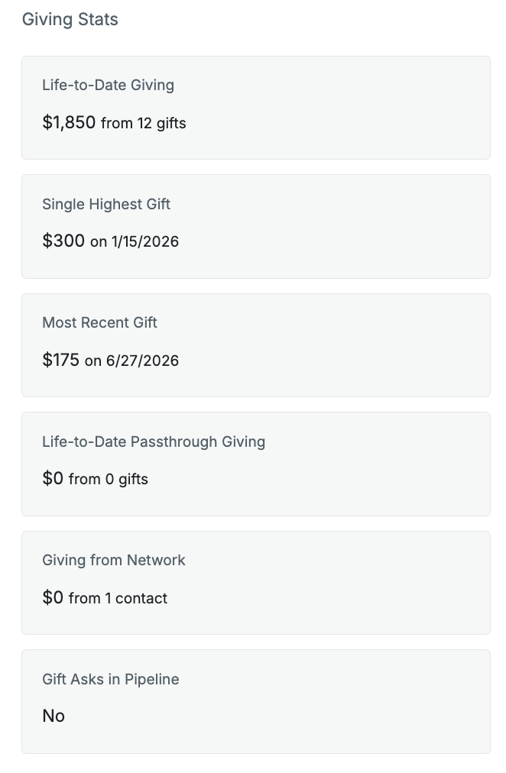This screenshot has width=506, height=773.
Task: Click the 'from 0 gifts' text
Action: (x=109, y=479)
